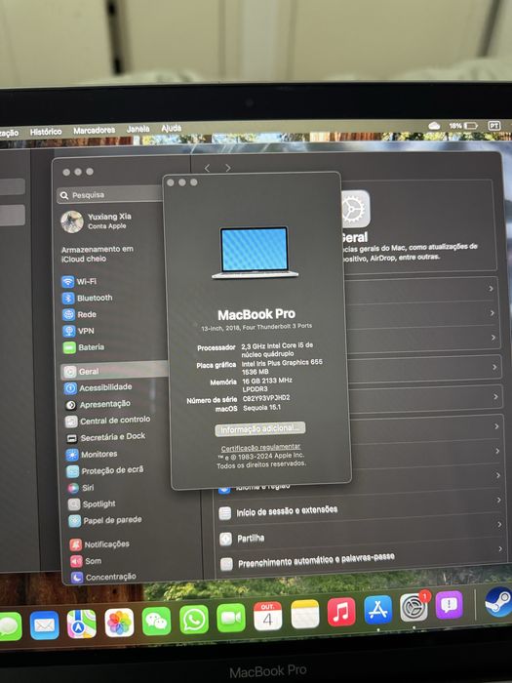Image resolution: width=512 pixels, height=683 pixels.
Task: Click the battery 18% indicator in menu bar
Action: click(x=463, y=126)
